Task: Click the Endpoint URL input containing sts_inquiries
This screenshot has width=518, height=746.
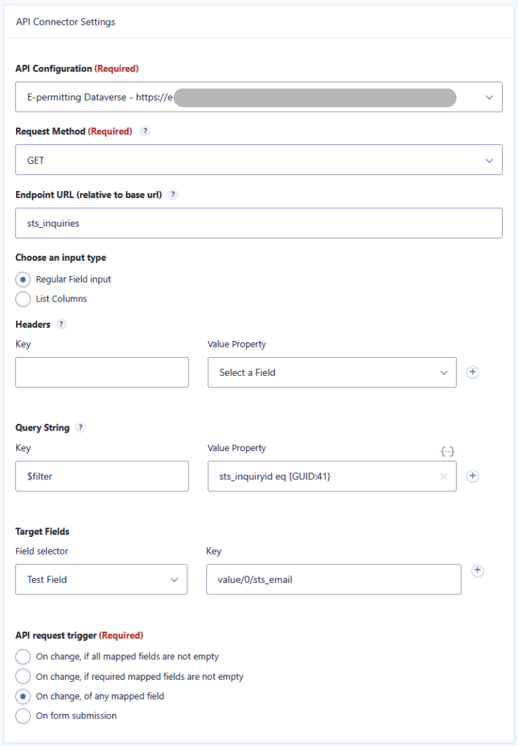Action: tap(259, 222)
